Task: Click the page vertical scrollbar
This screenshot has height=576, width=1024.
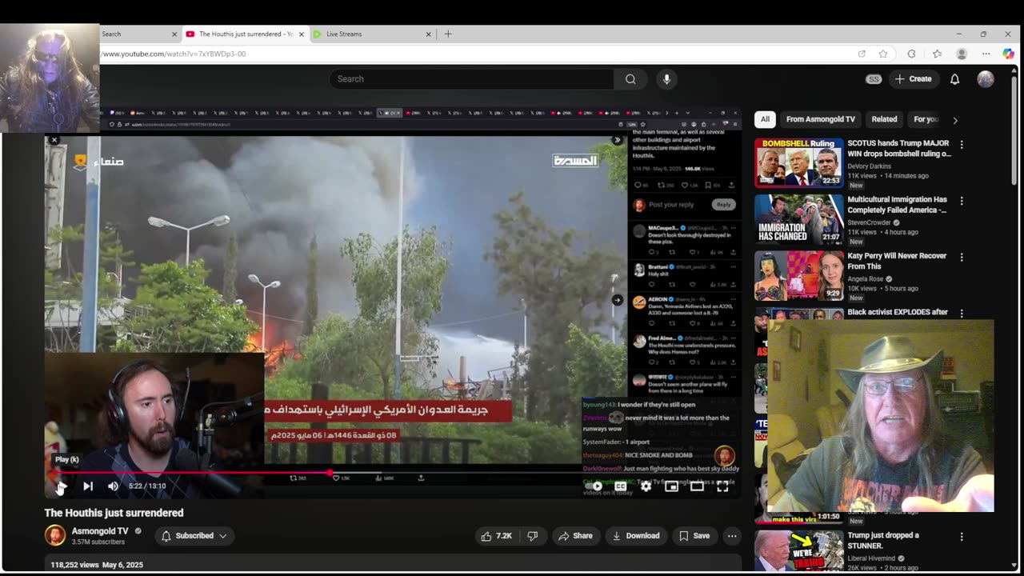Action: [1014, 132]
